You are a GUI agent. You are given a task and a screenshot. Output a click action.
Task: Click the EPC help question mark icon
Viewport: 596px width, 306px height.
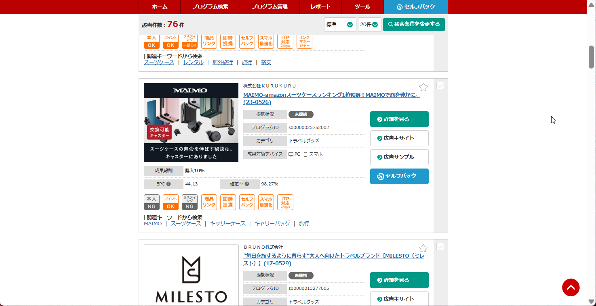(168, 184)
